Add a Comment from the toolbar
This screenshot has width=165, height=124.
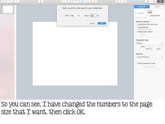tap(94, 2)
